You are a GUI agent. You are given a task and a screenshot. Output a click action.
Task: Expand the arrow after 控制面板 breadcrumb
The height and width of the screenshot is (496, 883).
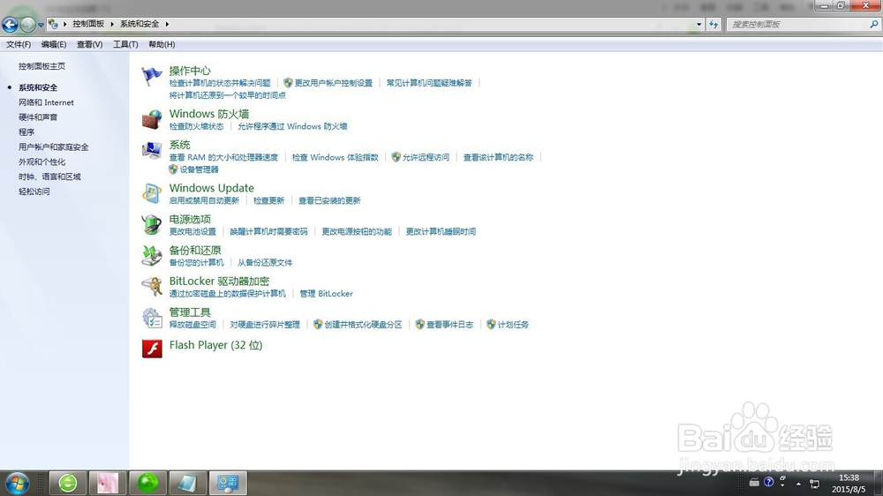[x=112, y=24]
